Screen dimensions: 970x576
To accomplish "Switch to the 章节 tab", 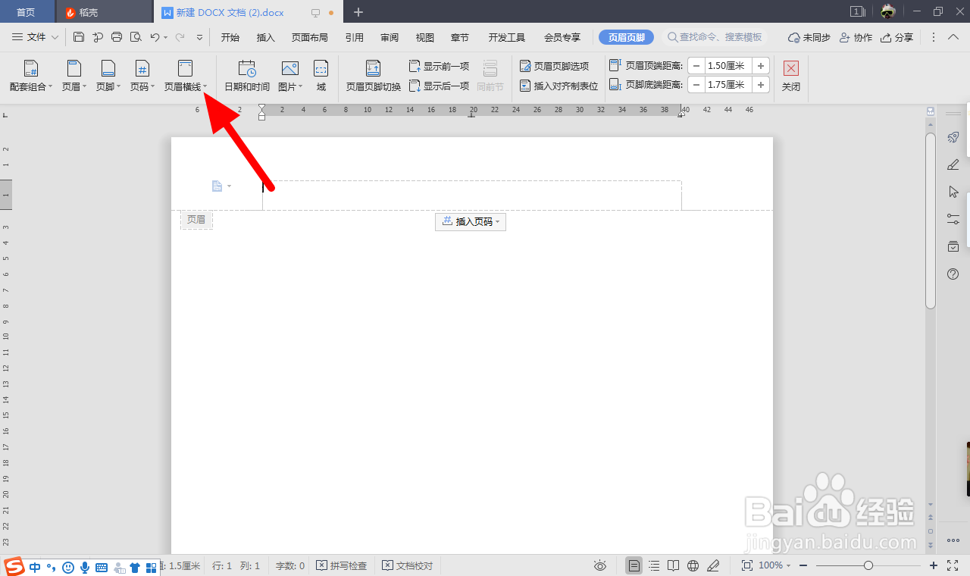I will click(x=460, y=37).
